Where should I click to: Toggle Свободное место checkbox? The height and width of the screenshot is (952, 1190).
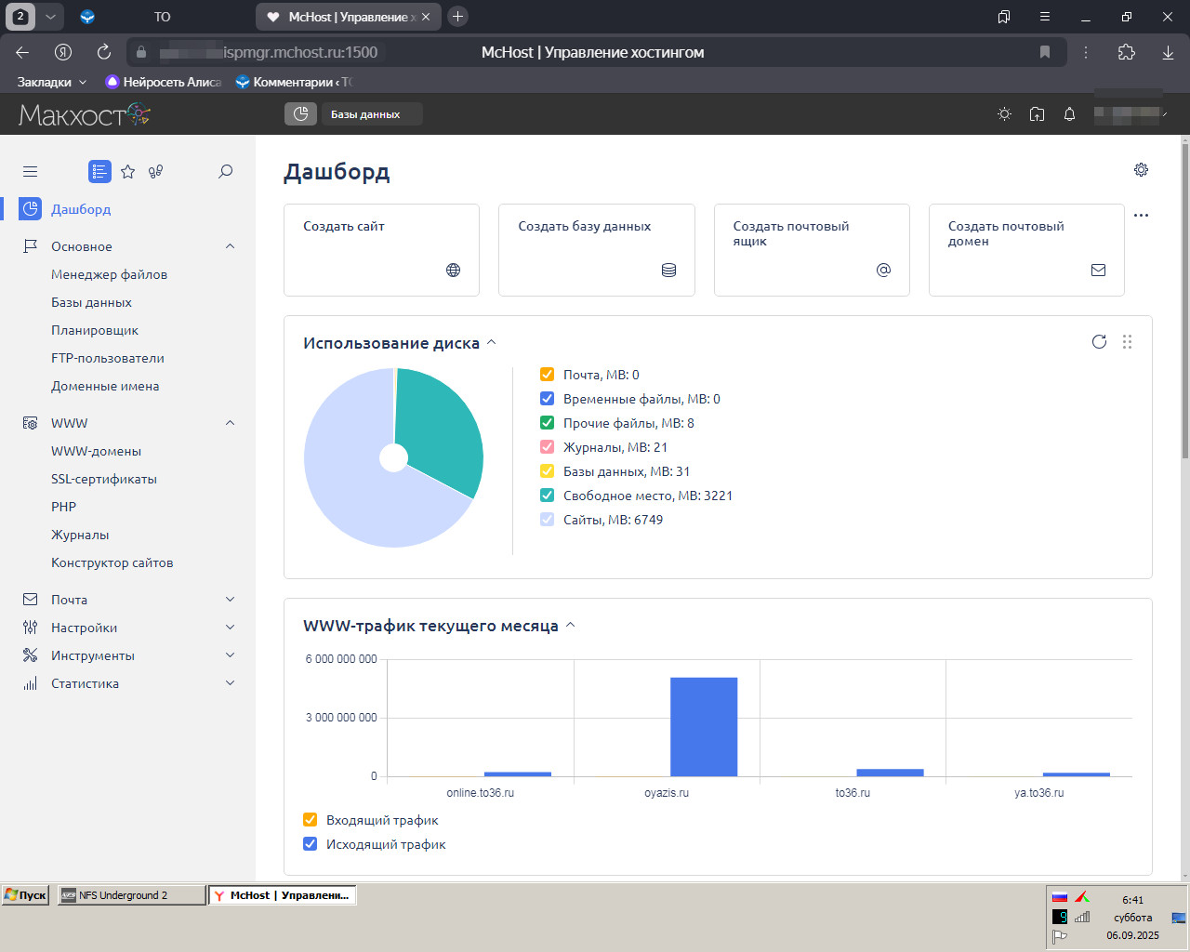(x=547, y=496)
